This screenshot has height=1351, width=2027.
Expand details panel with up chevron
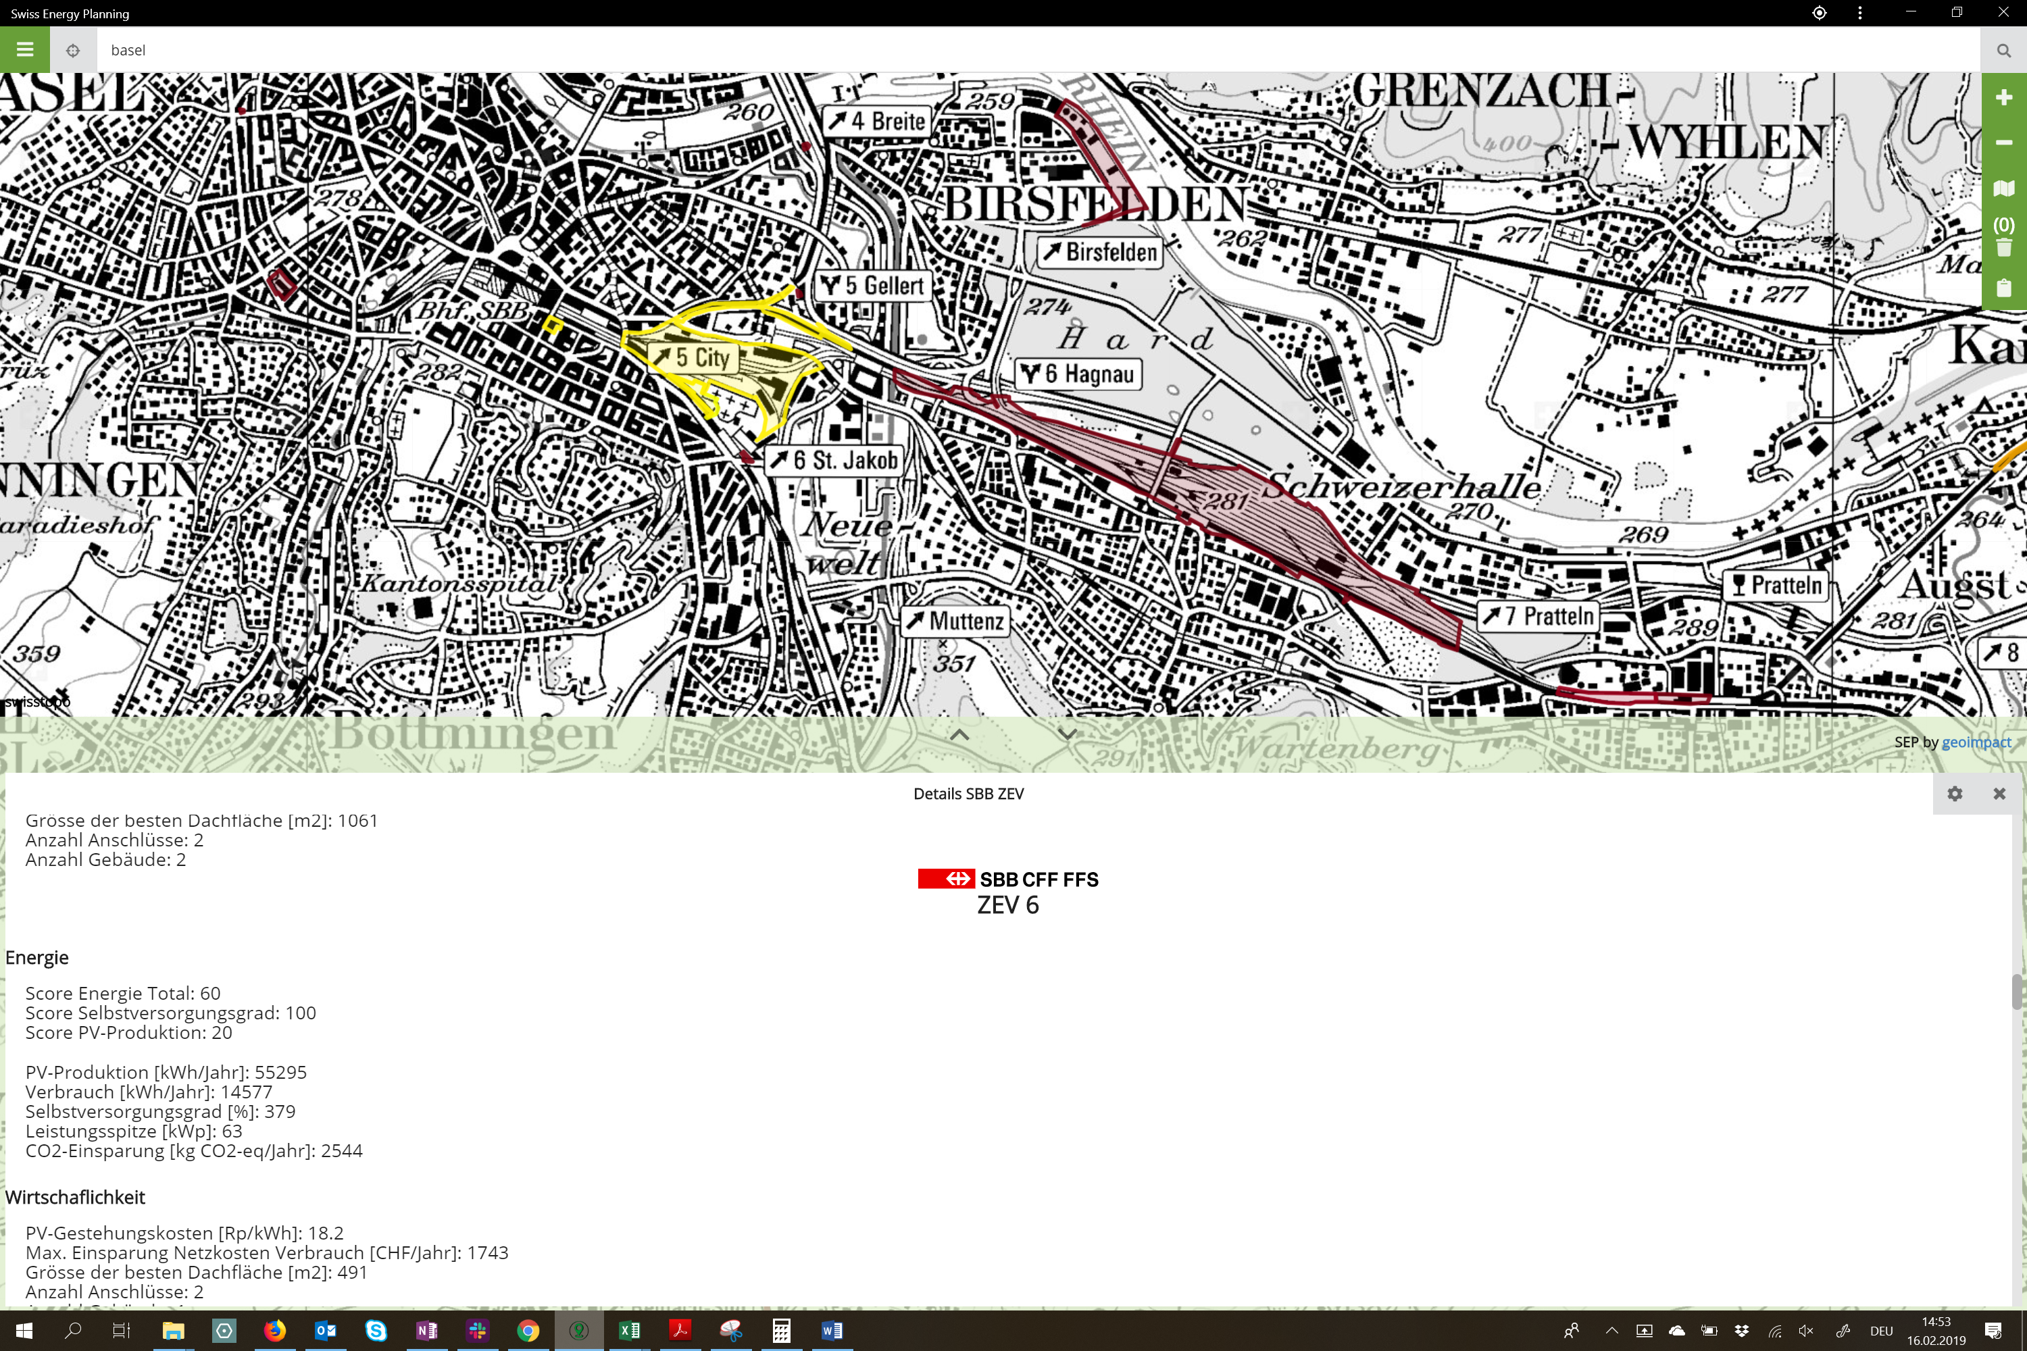(959, 735)
